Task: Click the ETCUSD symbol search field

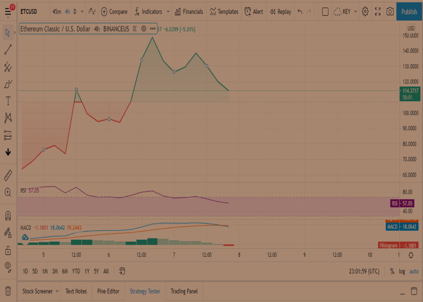Action: pos(29,11)
